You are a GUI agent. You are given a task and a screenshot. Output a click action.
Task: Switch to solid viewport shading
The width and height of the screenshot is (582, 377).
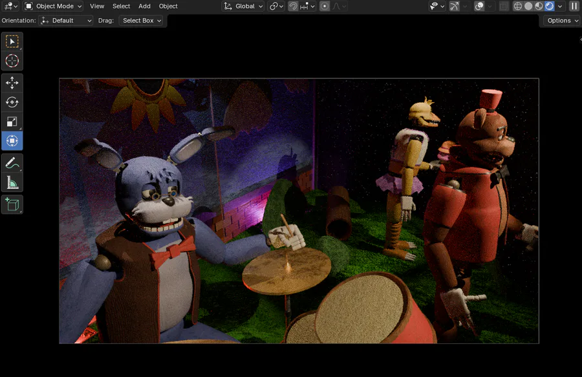click(528, 6)
